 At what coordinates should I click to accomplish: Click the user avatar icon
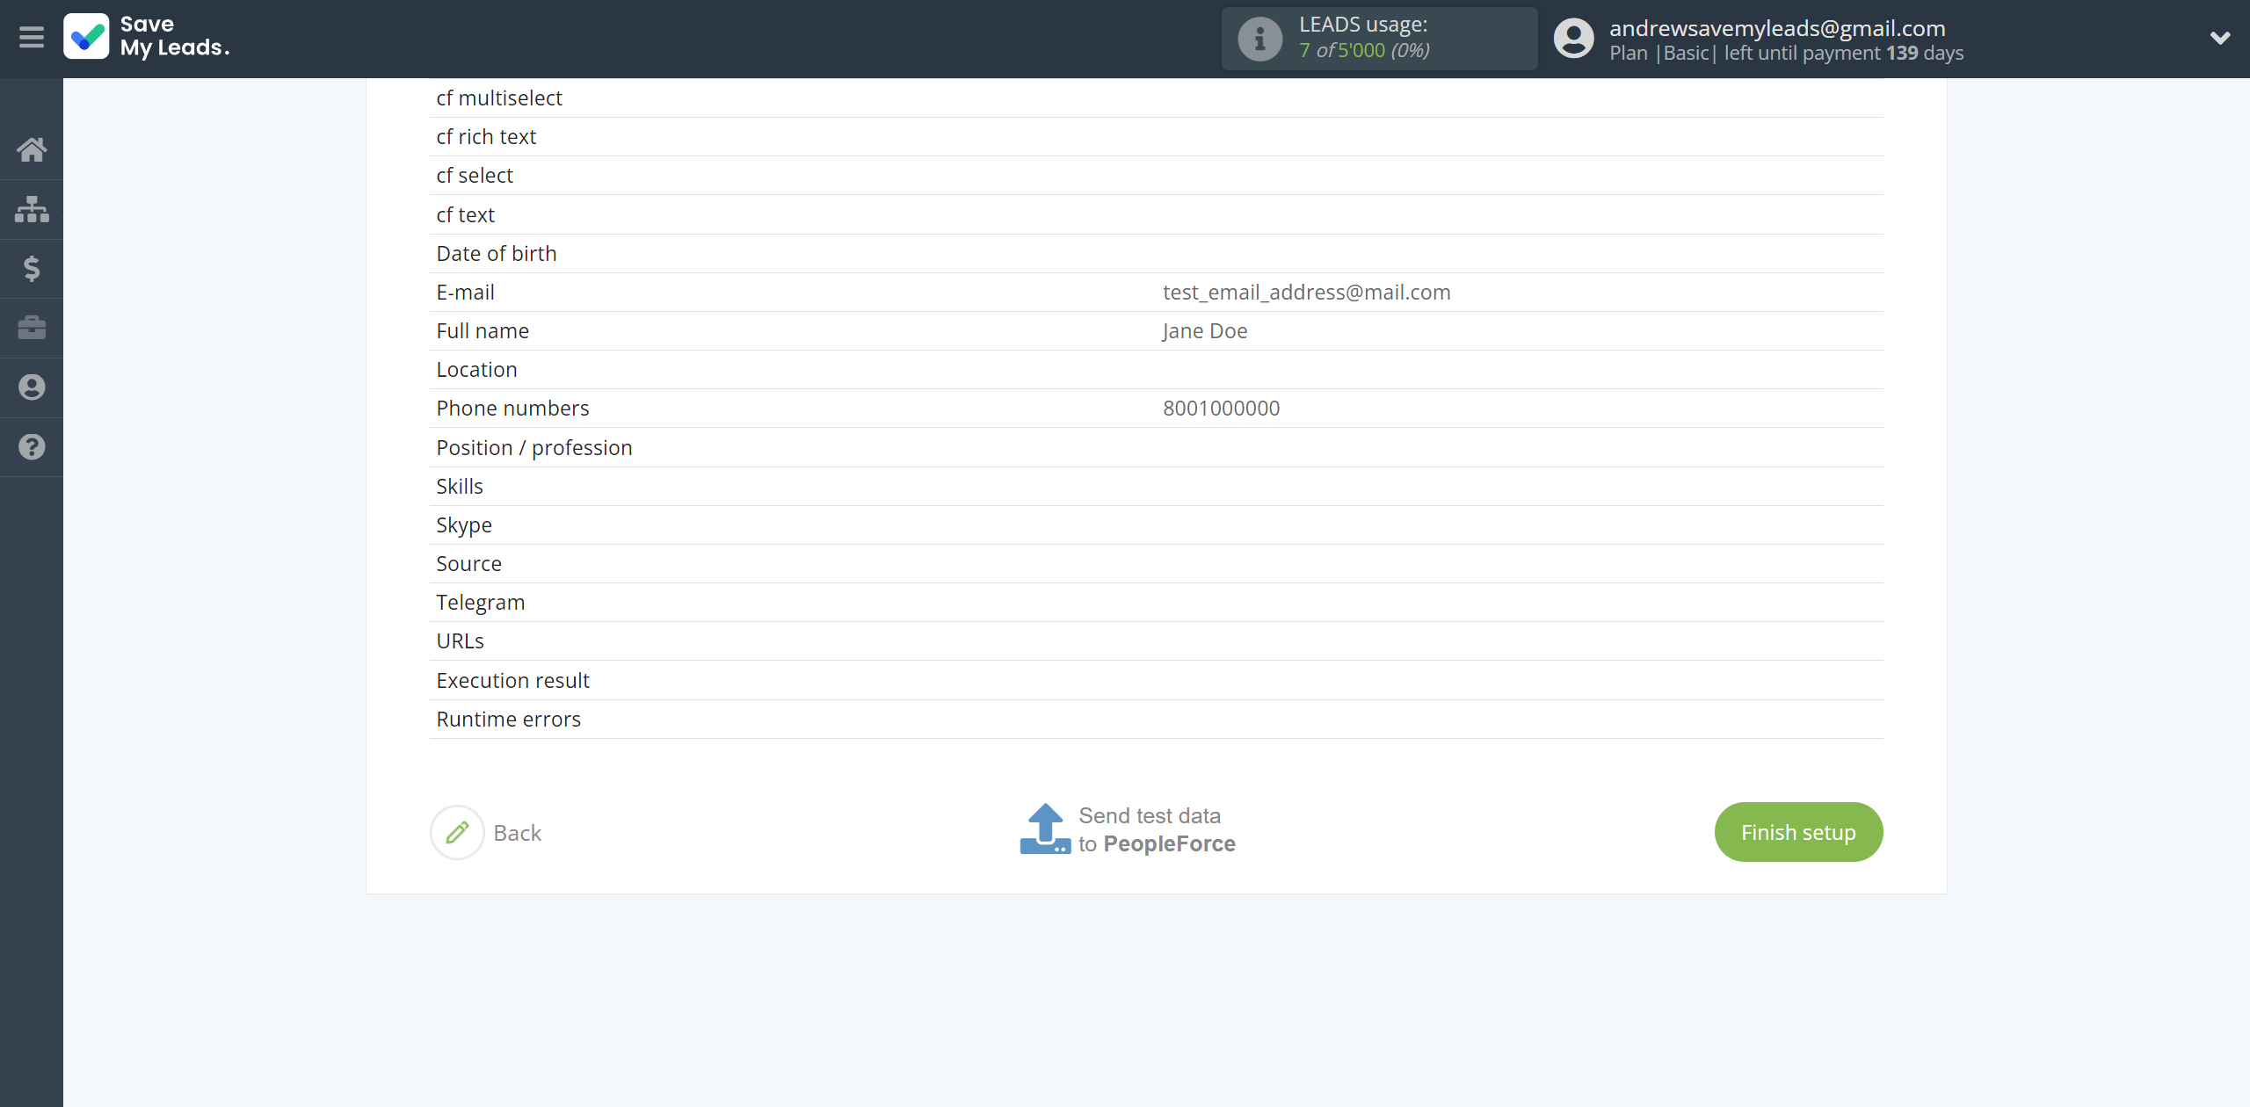pos(1573,39)
